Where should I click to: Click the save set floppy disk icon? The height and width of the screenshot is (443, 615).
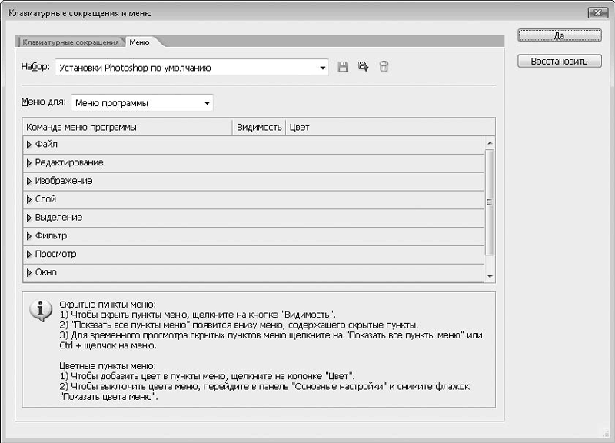click(x=344, y=68)
